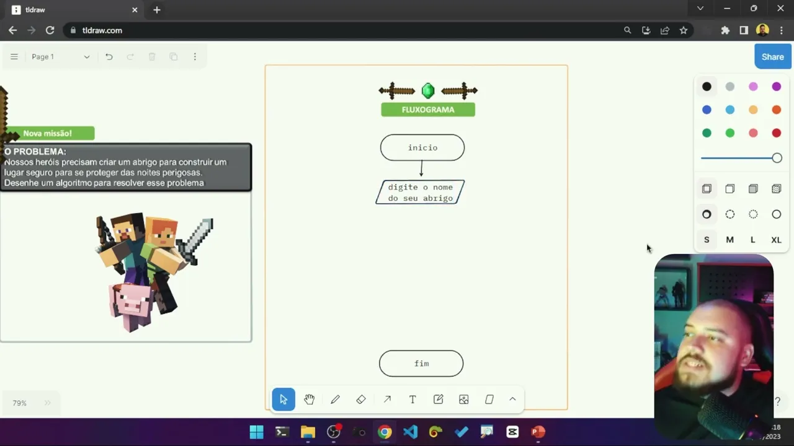Select the inicio flowchart shape
Screen dimensions: 794x446
click(x=422, y=147)
